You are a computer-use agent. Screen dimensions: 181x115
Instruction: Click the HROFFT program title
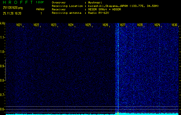tap(18, 2)
